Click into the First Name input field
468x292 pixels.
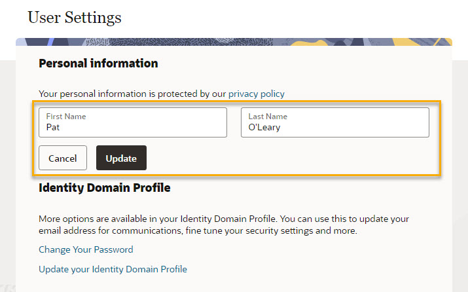tap(133, 122)
